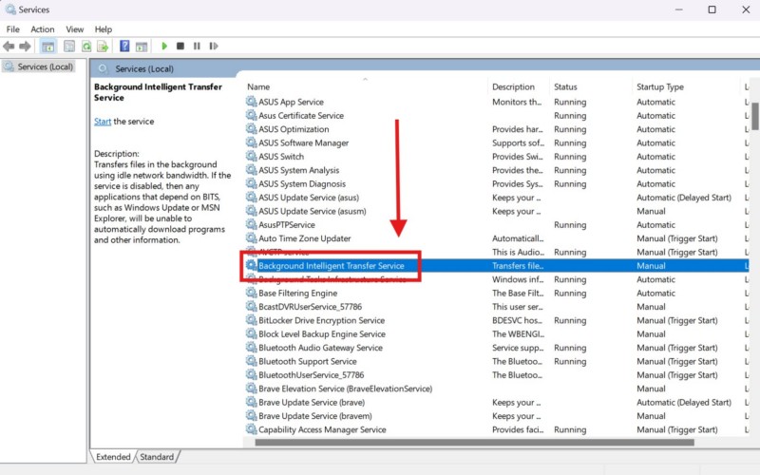Image resolution: width=760 pixels, height=475 pixels.
Task: Click the Pause Service toolbar icon
Action: pos(197,46)
